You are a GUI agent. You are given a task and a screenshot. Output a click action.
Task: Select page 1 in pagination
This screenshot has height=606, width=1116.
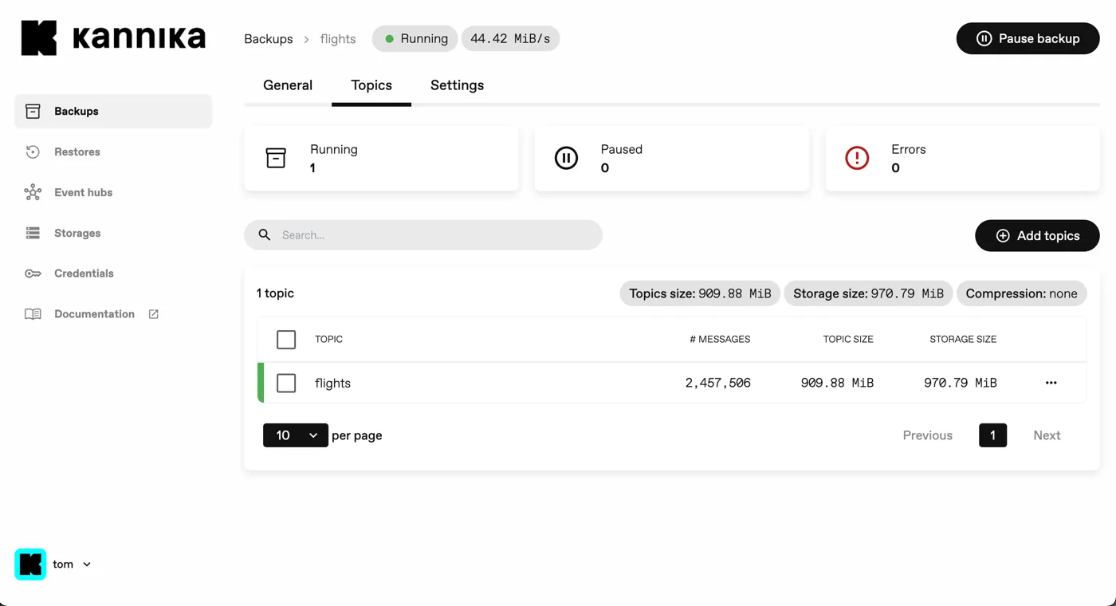[992, 435]
